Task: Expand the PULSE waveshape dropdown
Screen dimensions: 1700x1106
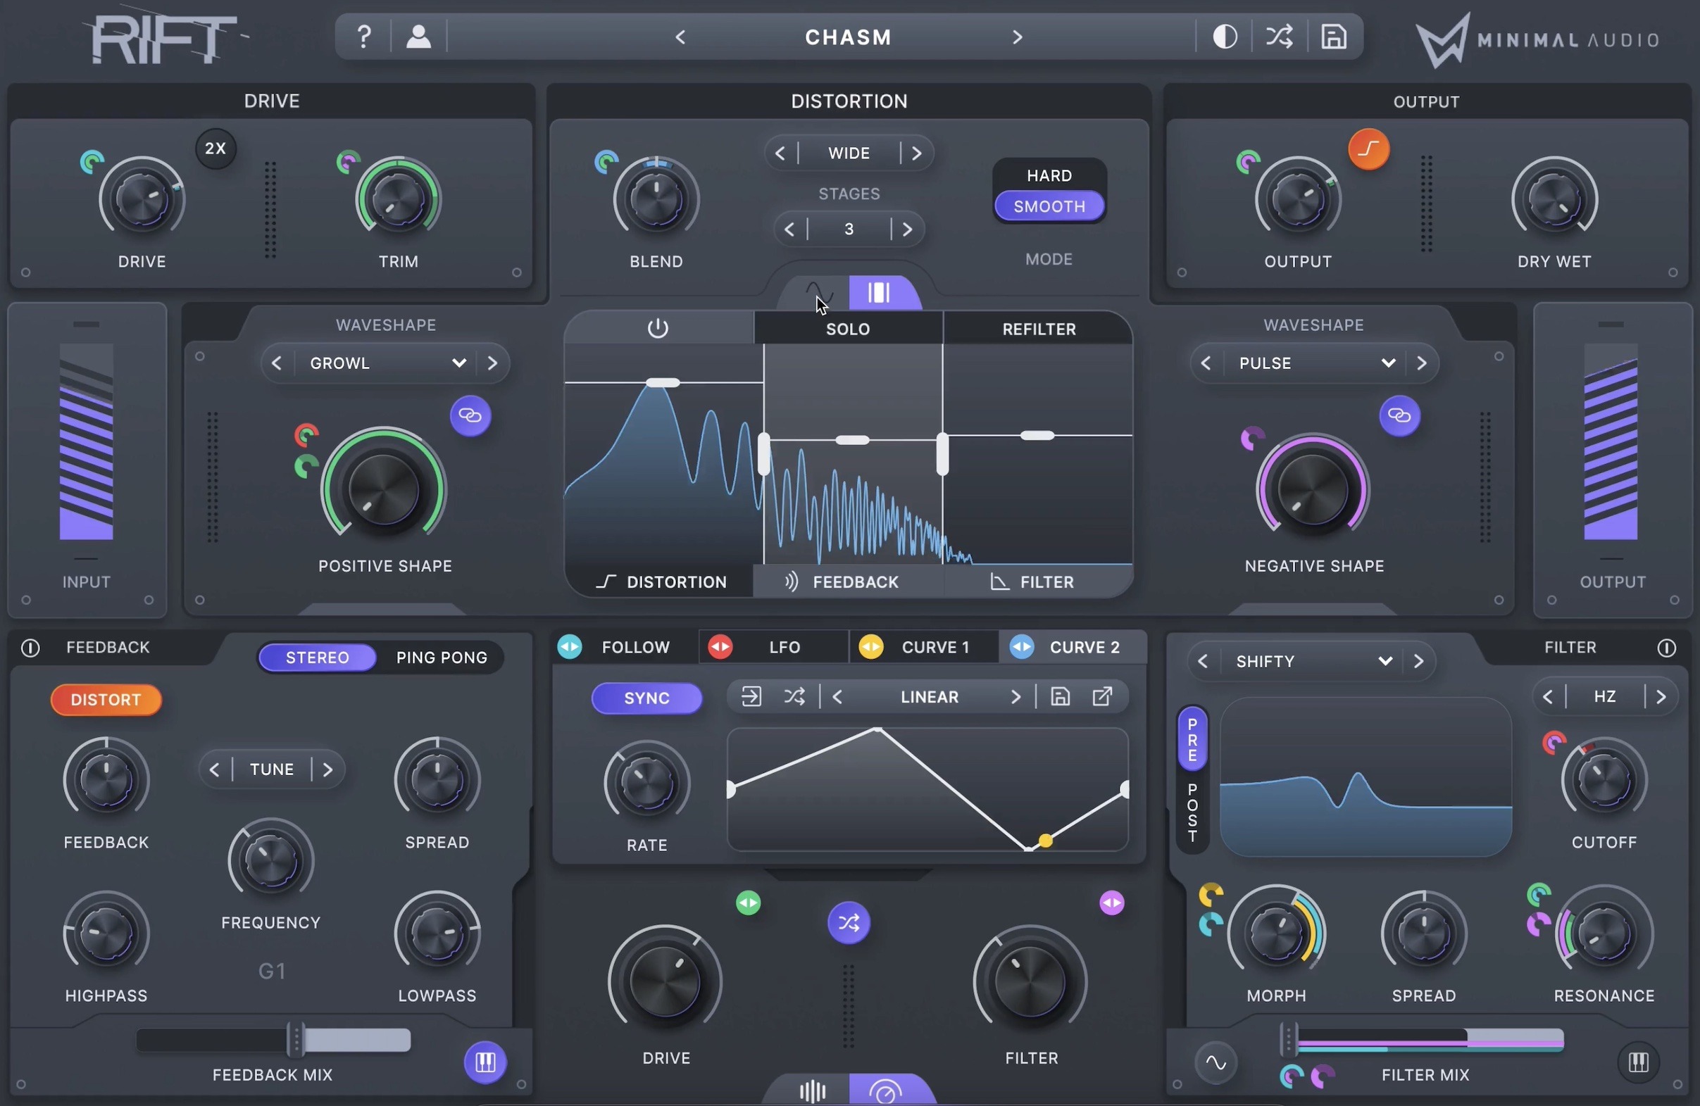Action: [1388, 363]
